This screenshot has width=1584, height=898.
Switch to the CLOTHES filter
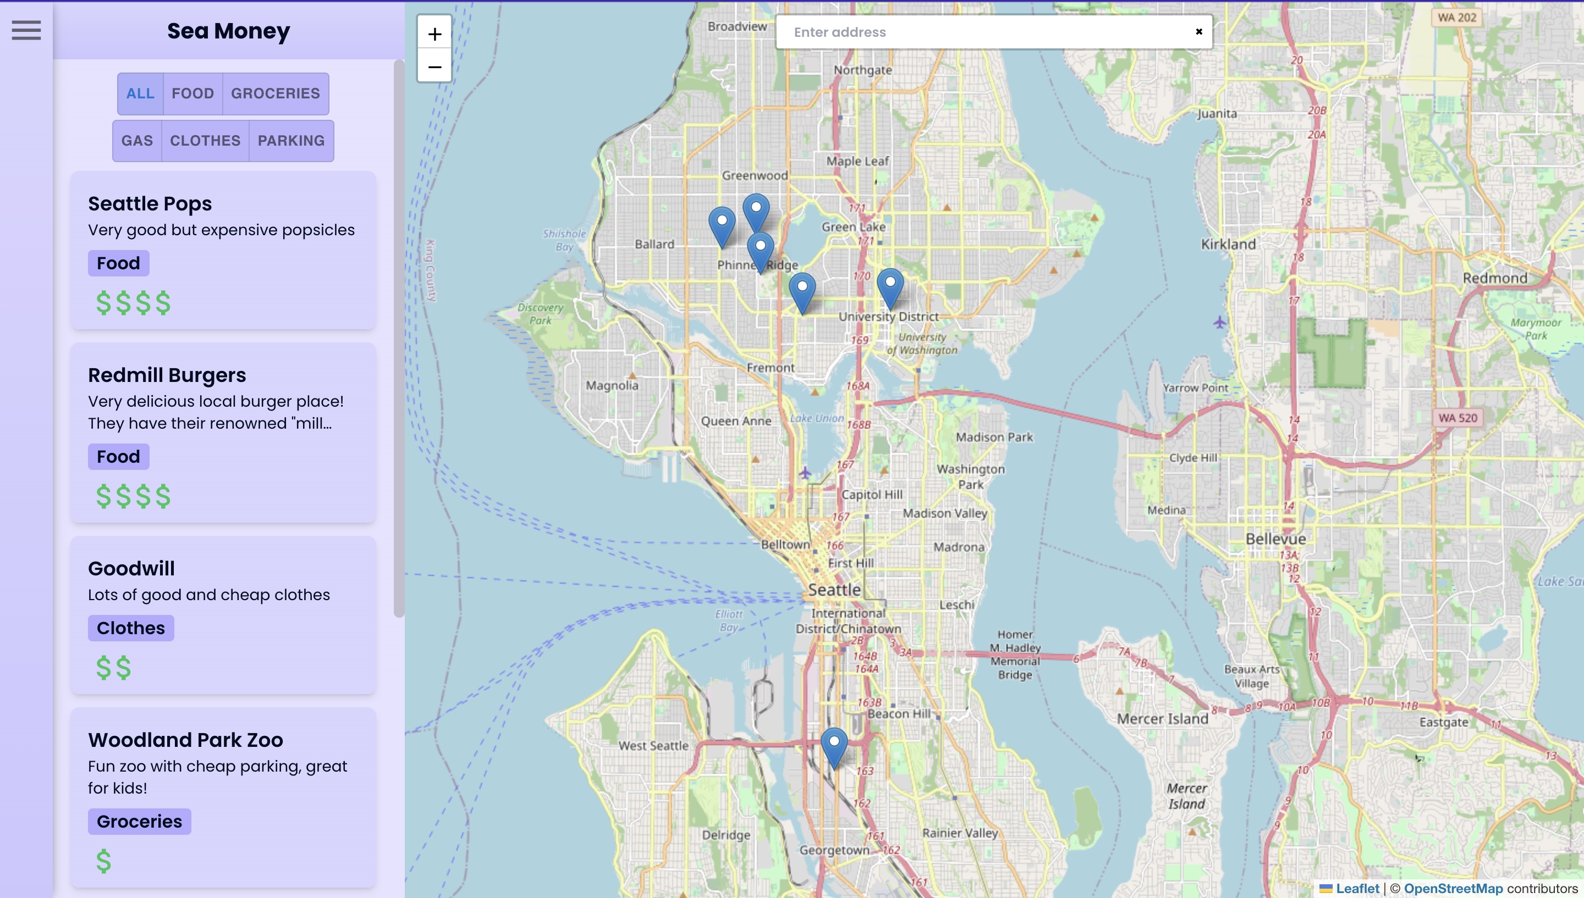205,141
